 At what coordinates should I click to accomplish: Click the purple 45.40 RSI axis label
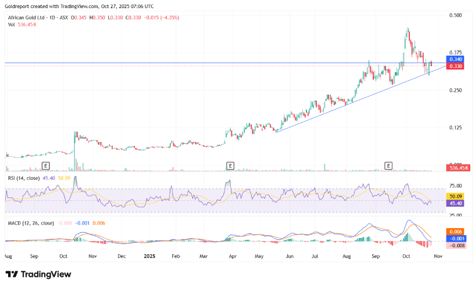coord(455,203)
